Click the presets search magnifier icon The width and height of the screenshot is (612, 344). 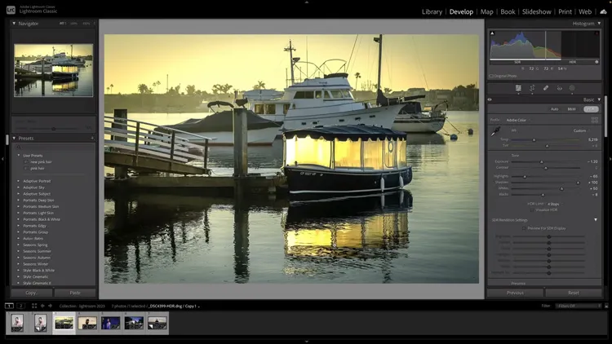tap(18, 148)
